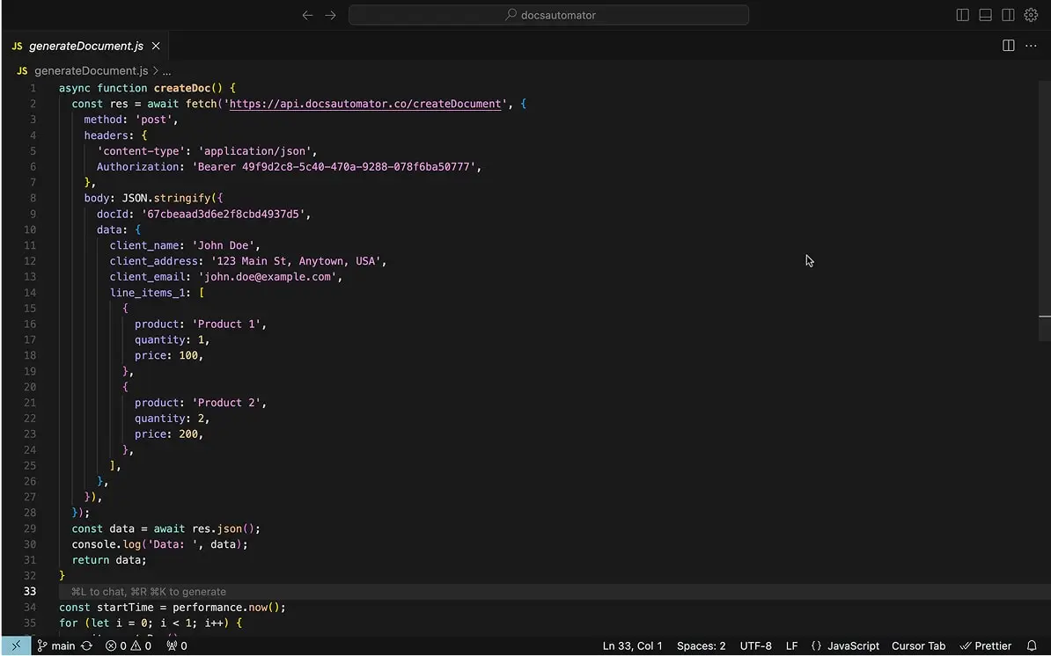1051x656 pixels.
Task: Toggle the bottom panel visibility icon
Action: pyautogui.click(x=984, y=14)
